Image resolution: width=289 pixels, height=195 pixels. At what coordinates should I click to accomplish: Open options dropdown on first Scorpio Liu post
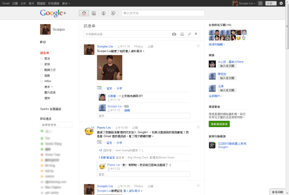click(198, 46)
